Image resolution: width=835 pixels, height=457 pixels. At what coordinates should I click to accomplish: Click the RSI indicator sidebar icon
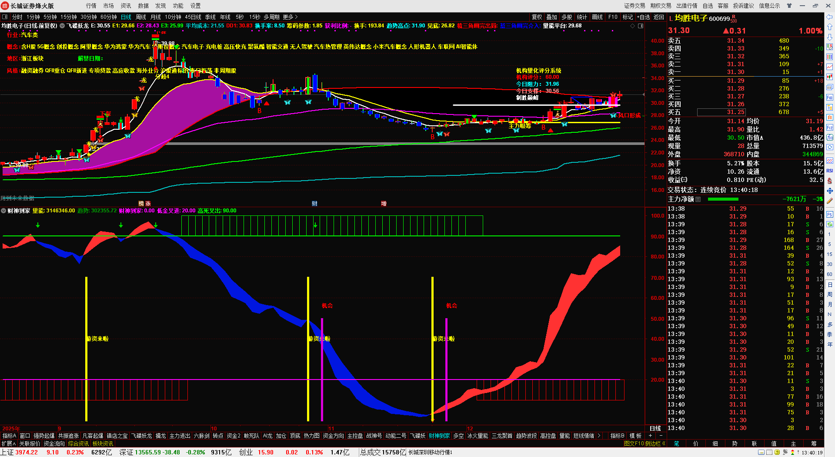[830, 171]
